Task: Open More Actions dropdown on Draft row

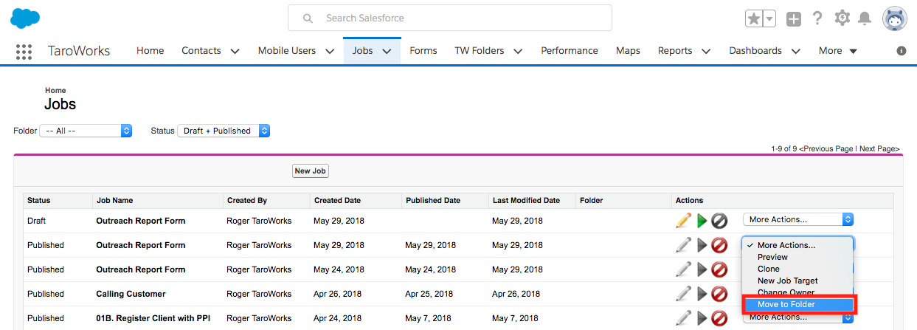Action: pos(798,219)
